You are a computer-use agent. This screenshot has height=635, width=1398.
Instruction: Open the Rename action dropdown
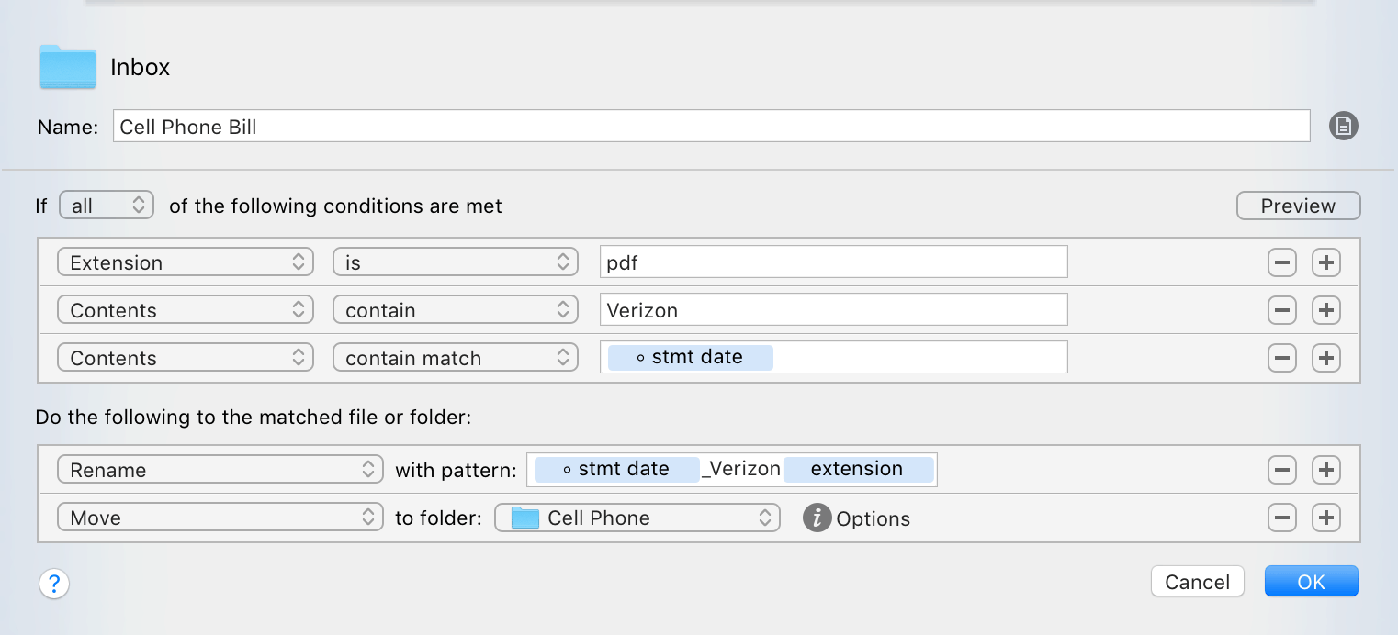(x=220, y=470)
